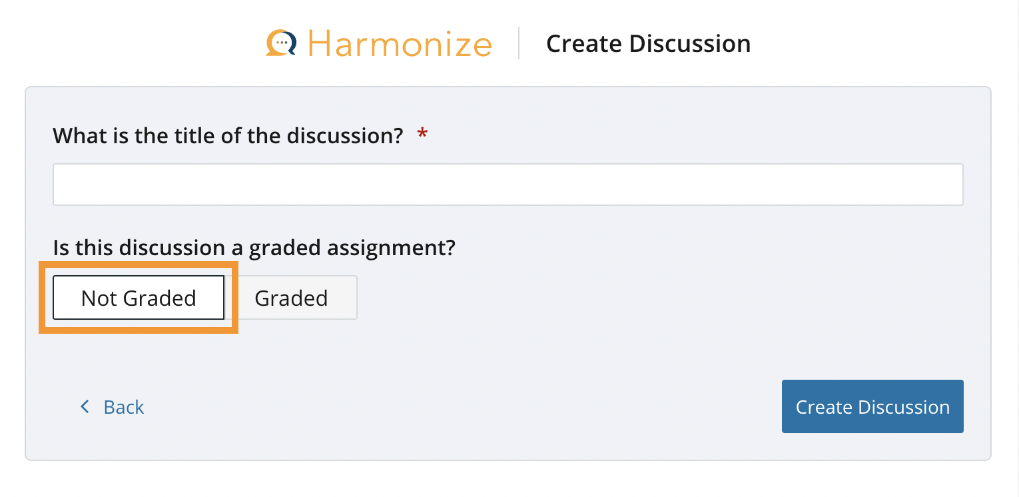Select the Not Graded option
Screen dimensions: 1019x497
tap(139, 298)
